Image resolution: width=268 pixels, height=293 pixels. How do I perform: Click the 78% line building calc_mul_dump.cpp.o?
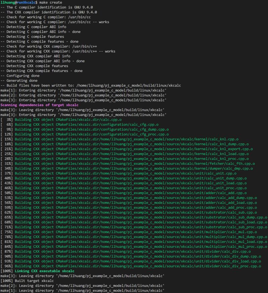(x=134, y=237)
